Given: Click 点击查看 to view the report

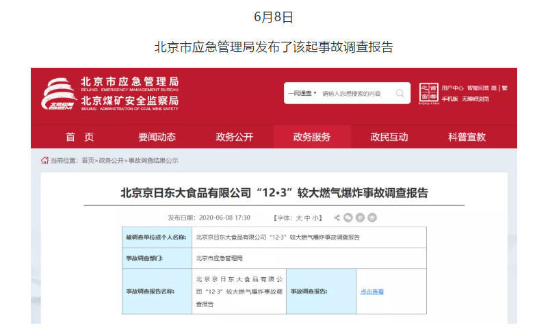Looking at the screenshot, I should pyautogui.click(x=372, y=292).
